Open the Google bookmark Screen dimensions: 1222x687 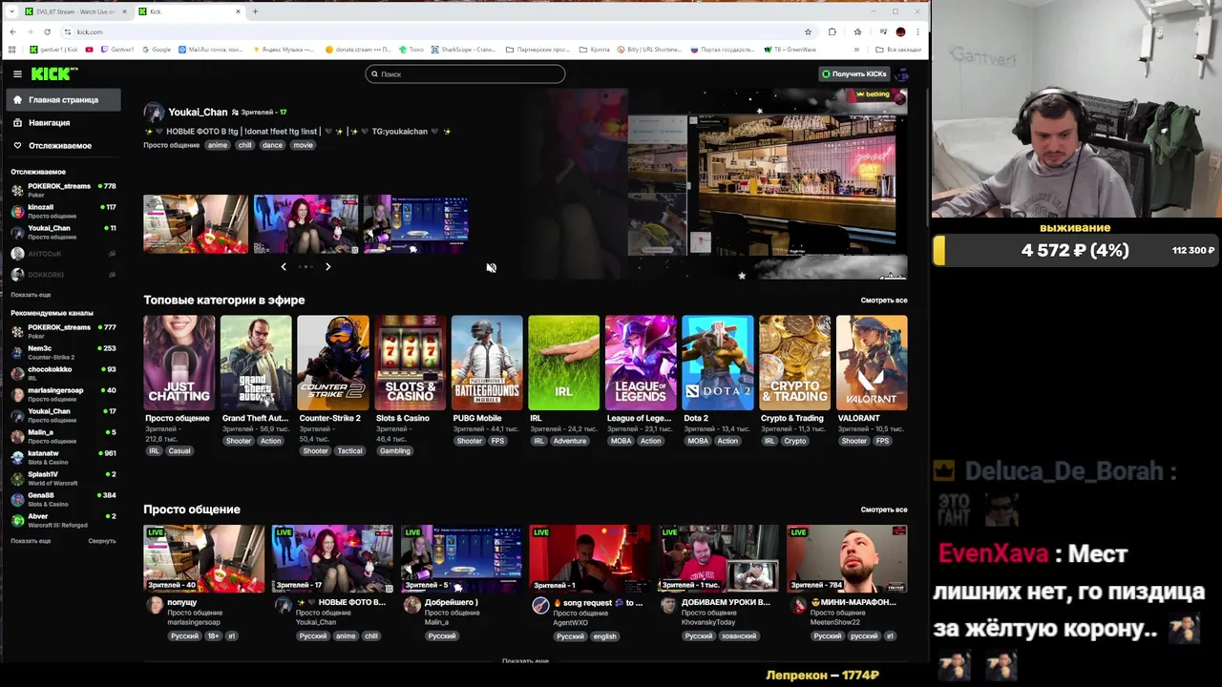coord(157,50)
